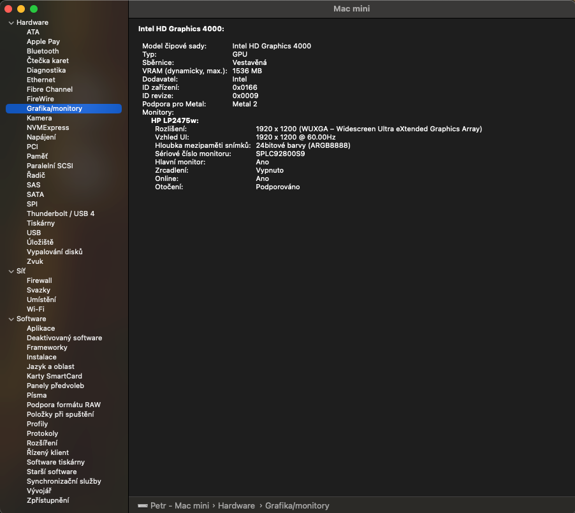Select Zvuk sound entry
The width and height of the screenshot is (575, 513).
[x=35, y=261]
